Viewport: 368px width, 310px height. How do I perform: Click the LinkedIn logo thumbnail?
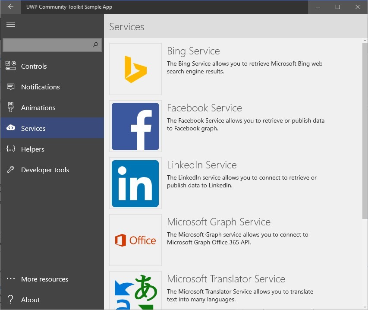coord(135,183)
